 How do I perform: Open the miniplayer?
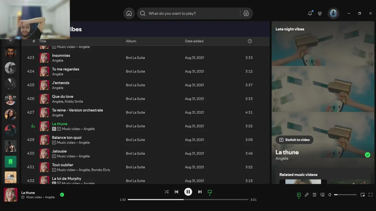coord(363,195)
